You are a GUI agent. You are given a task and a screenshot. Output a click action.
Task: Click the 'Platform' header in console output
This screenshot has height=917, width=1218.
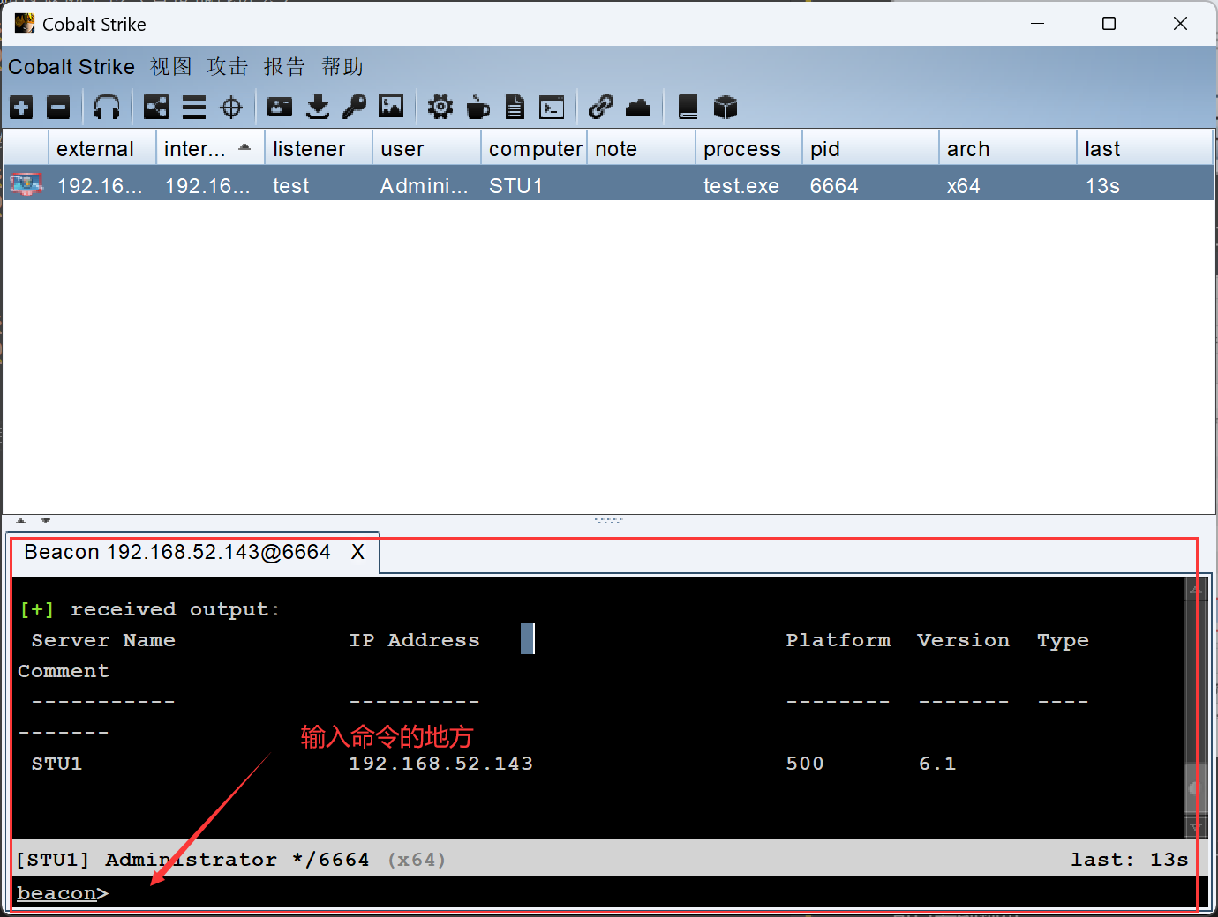coord(838,640)
